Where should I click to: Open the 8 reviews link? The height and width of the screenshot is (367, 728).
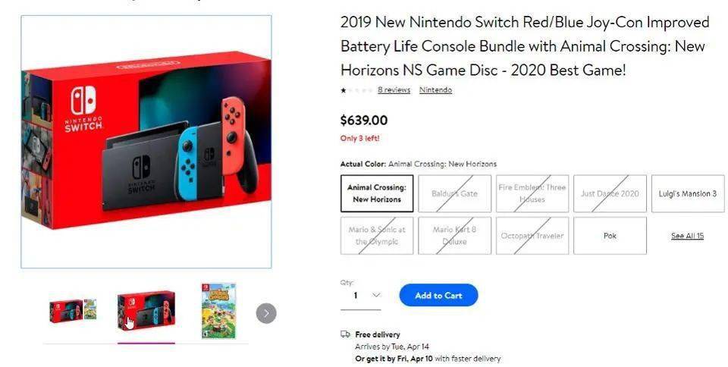coord(394,90)
